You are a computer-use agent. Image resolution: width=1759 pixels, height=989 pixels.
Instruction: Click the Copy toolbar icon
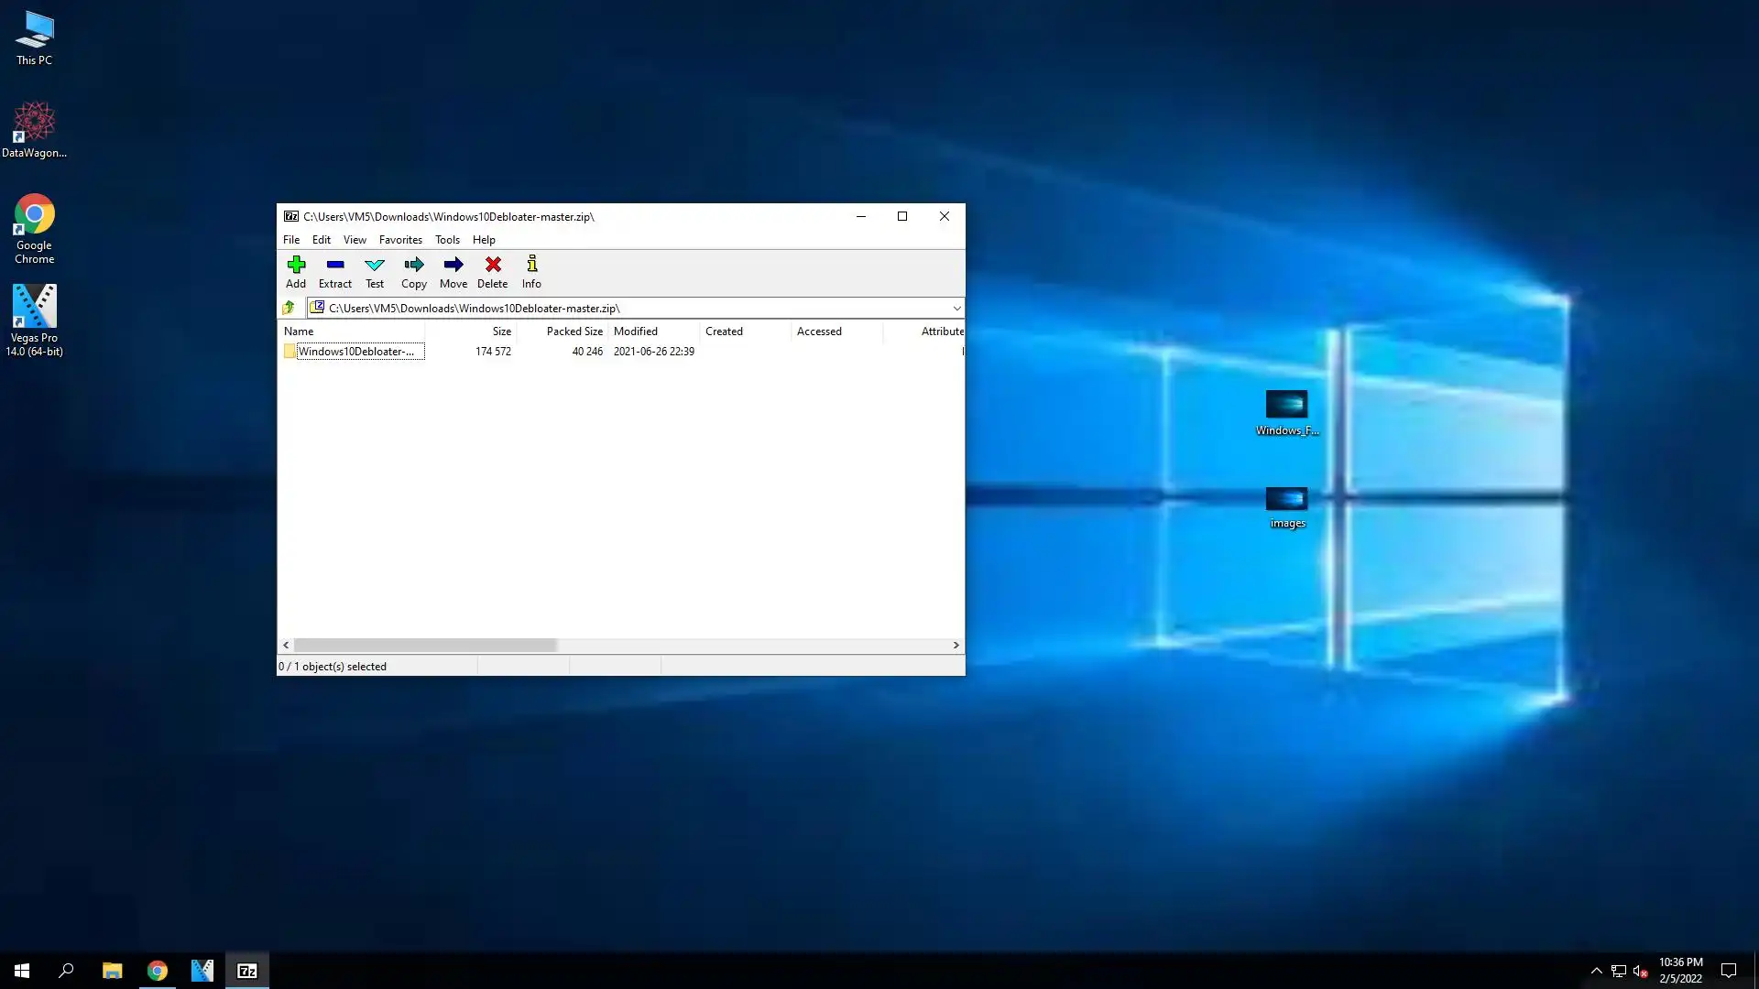point(414,271)
